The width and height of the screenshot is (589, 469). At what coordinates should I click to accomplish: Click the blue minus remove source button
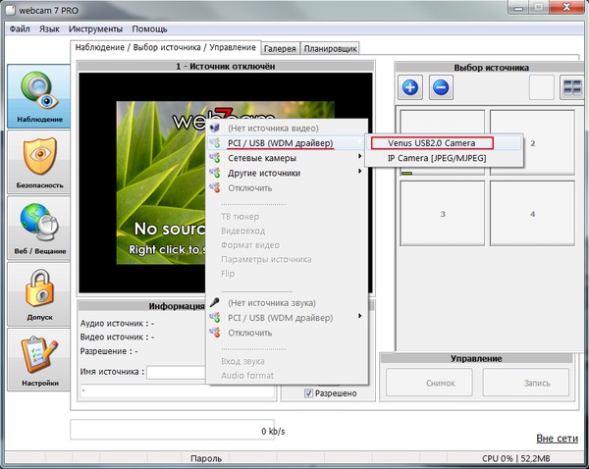click(441, 87)
